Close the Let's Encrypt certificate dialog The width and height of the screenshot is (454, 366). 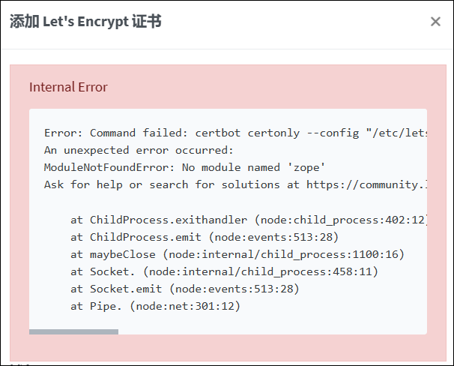click(x=435, y=22)
